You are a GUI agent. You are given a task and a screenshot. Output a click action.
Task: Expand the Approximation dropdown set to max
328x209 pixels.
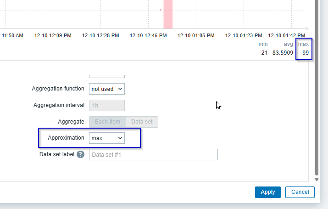[106, 138]
